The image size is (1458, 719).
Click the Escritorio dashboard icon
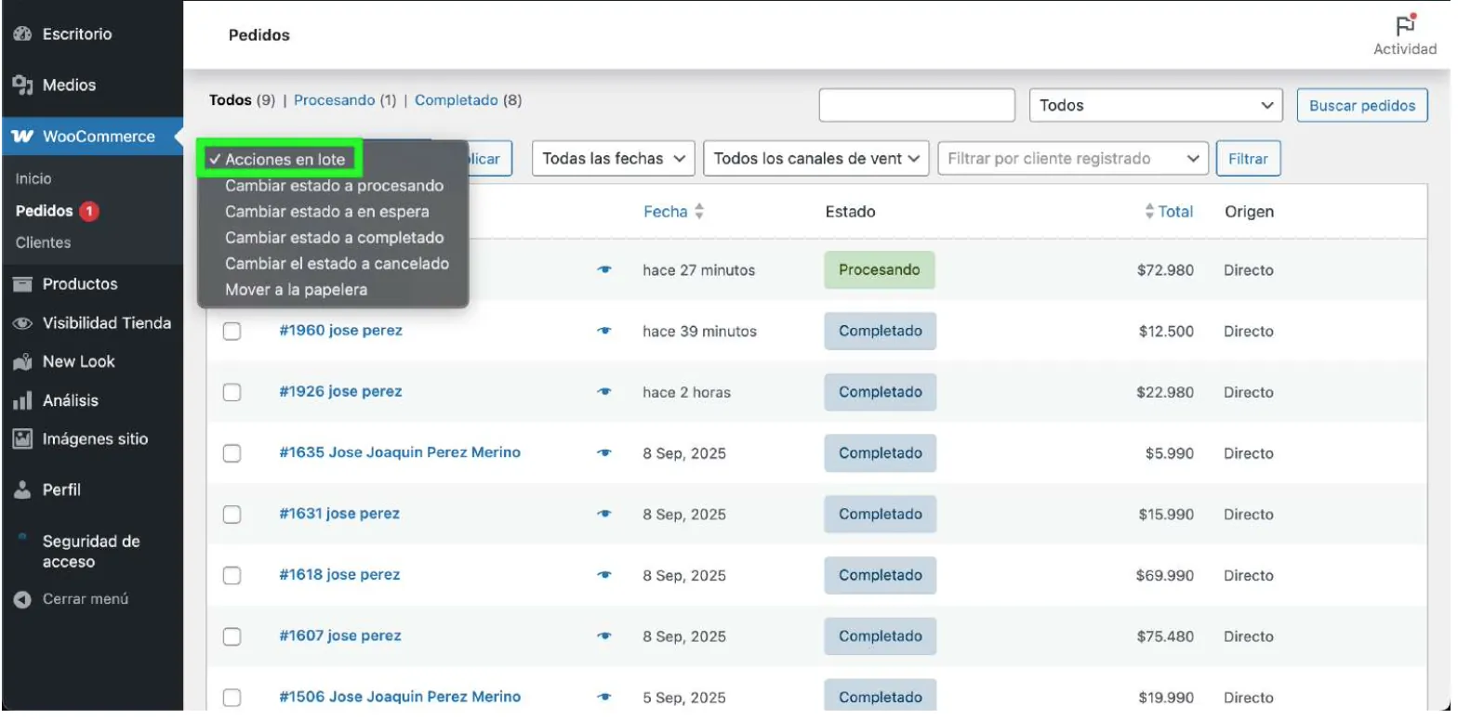pos(22,34)
